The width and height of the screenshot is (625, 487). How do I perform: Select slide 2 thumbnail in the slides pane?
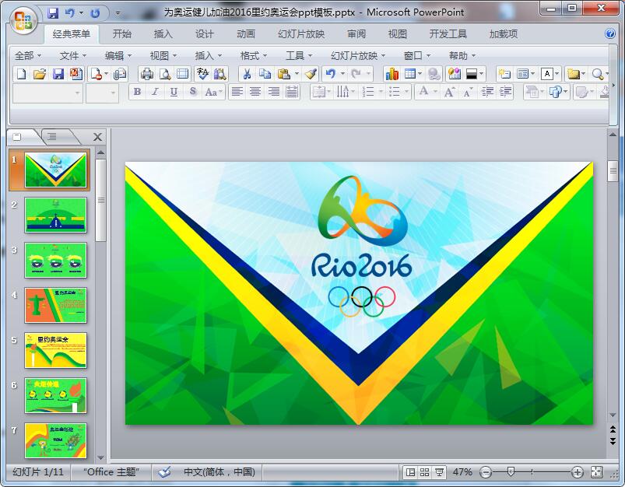click(x=55, y=215)
